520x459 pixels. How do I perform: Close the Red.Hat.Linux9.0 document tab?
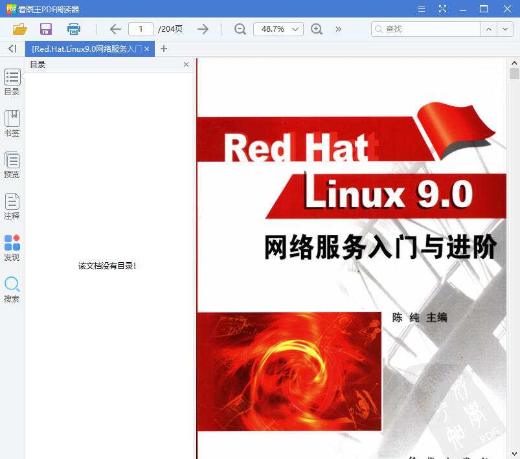pos(146,49)
